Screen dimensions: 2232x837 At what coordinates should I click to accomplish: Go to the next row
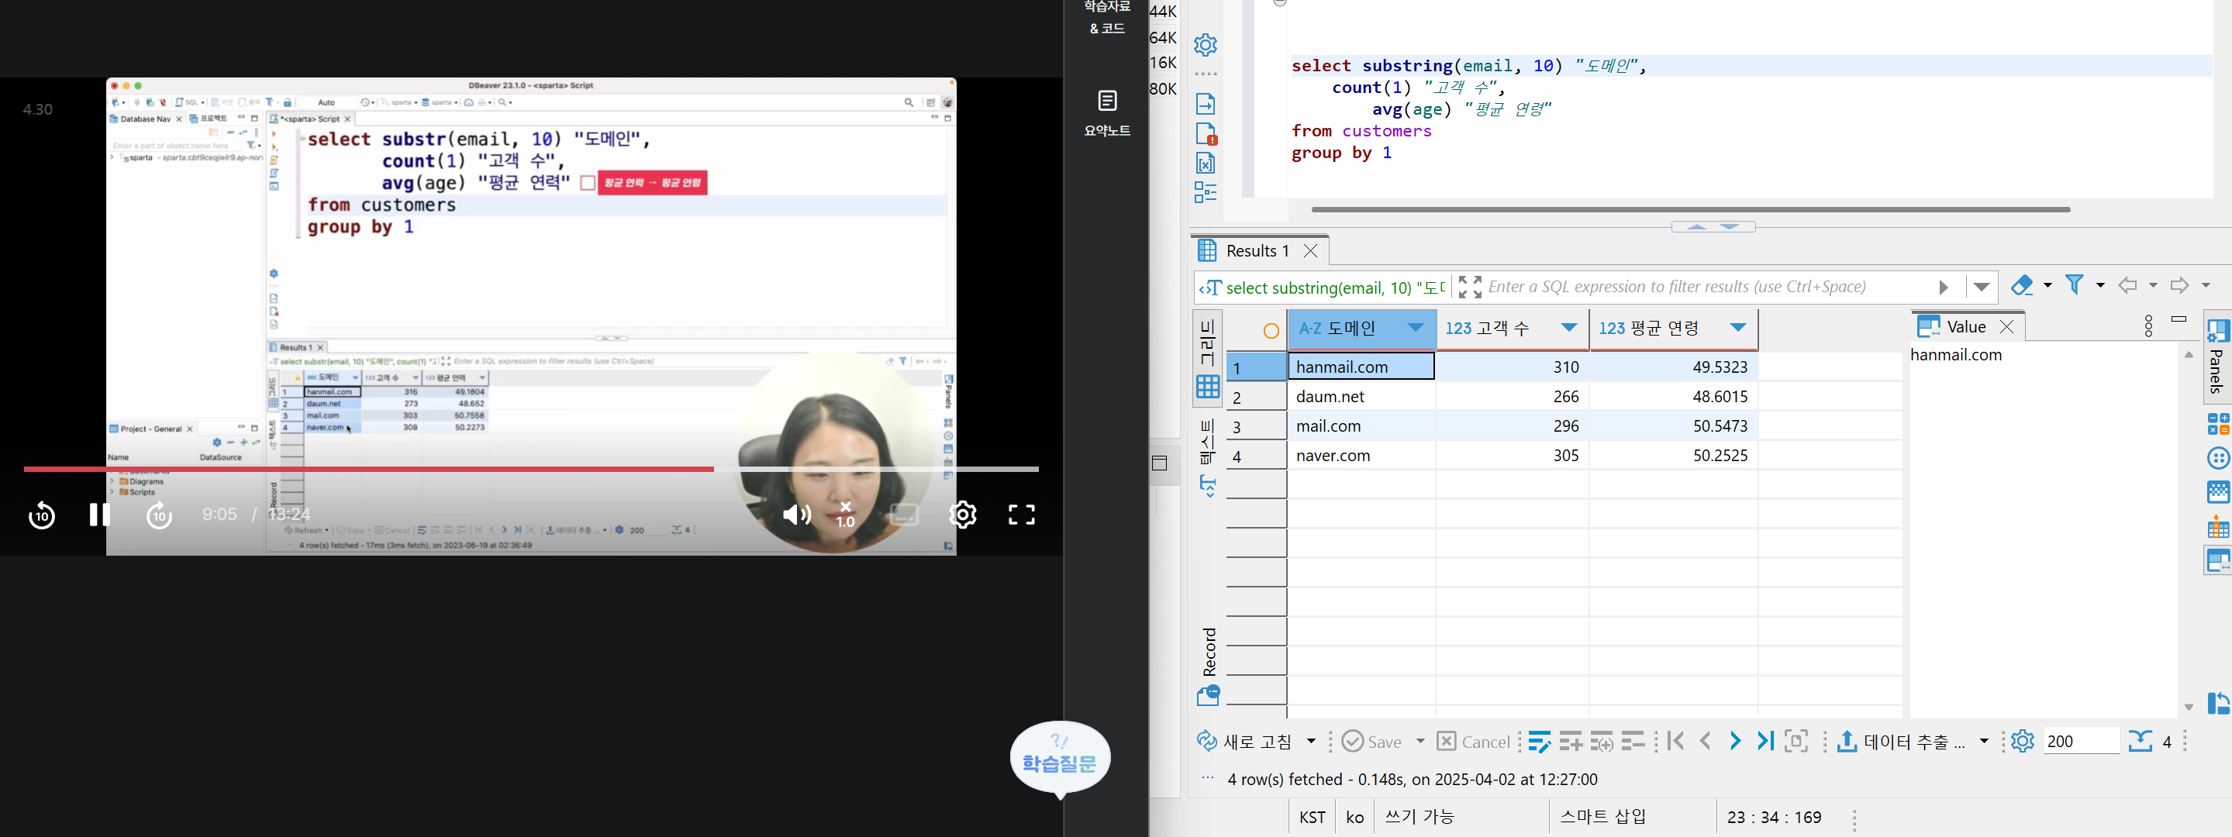coord(1734,741)
